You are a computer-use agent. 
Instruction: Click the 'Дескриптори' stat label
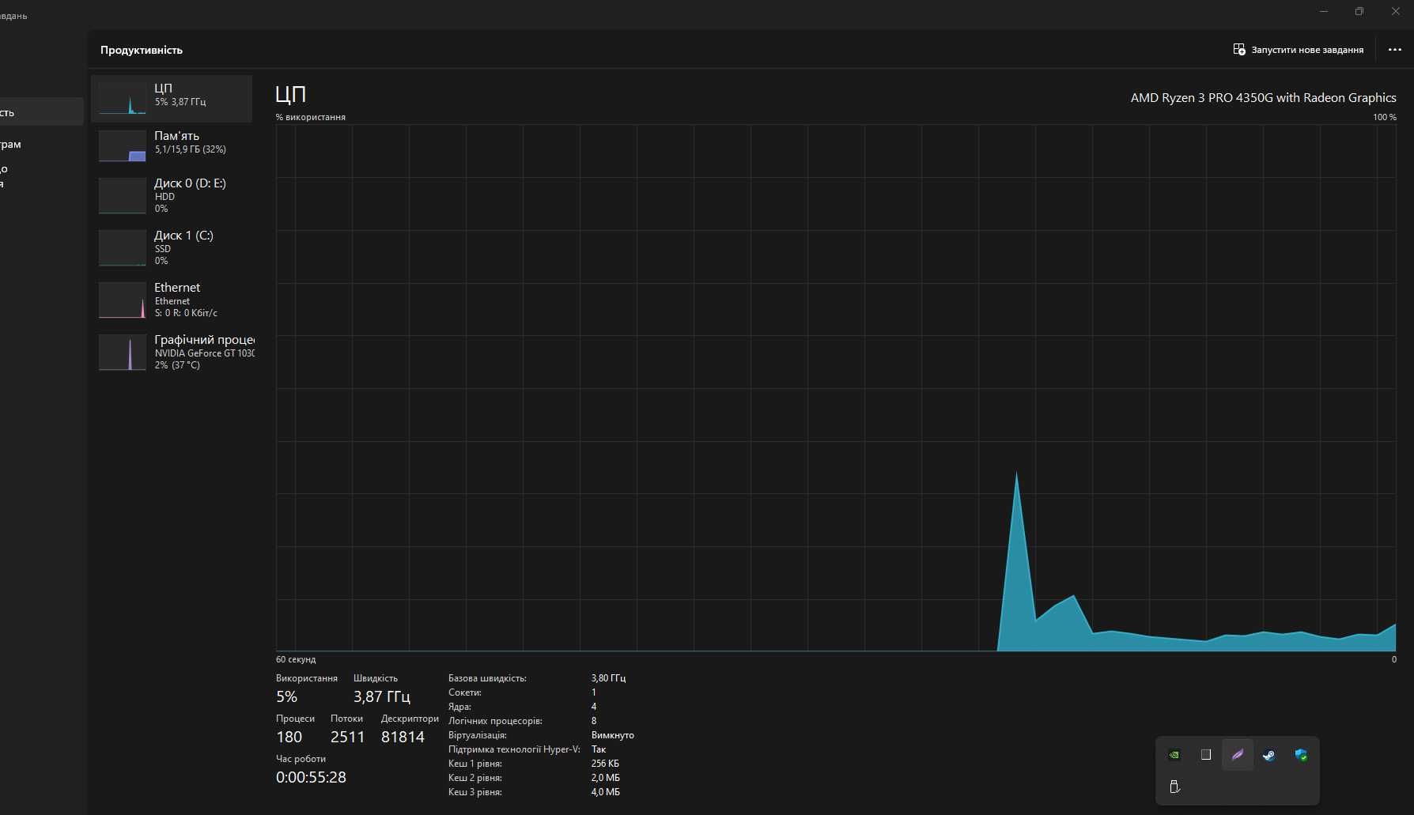[x=410, y=719]
